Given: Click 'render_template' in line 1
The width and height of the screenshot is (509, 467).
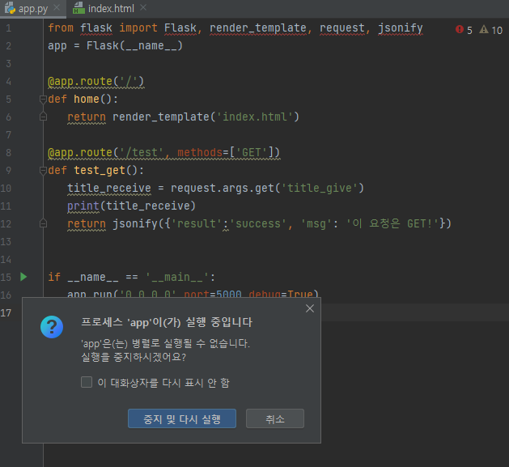Looking at the screenshot, I should (258, 28).
